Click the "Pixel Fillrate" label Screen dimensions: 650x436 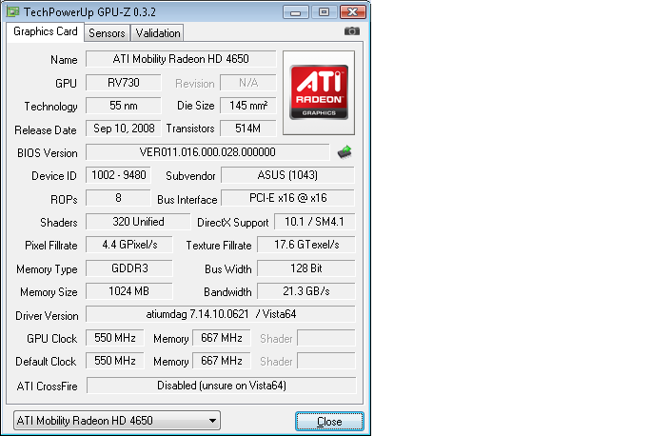(x=51, y=246)
